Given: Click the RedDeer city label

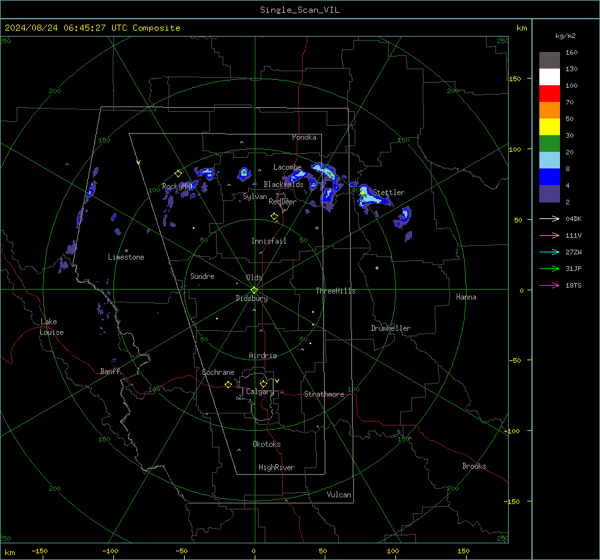Looking at the screenshot, I should pos(283,202).
